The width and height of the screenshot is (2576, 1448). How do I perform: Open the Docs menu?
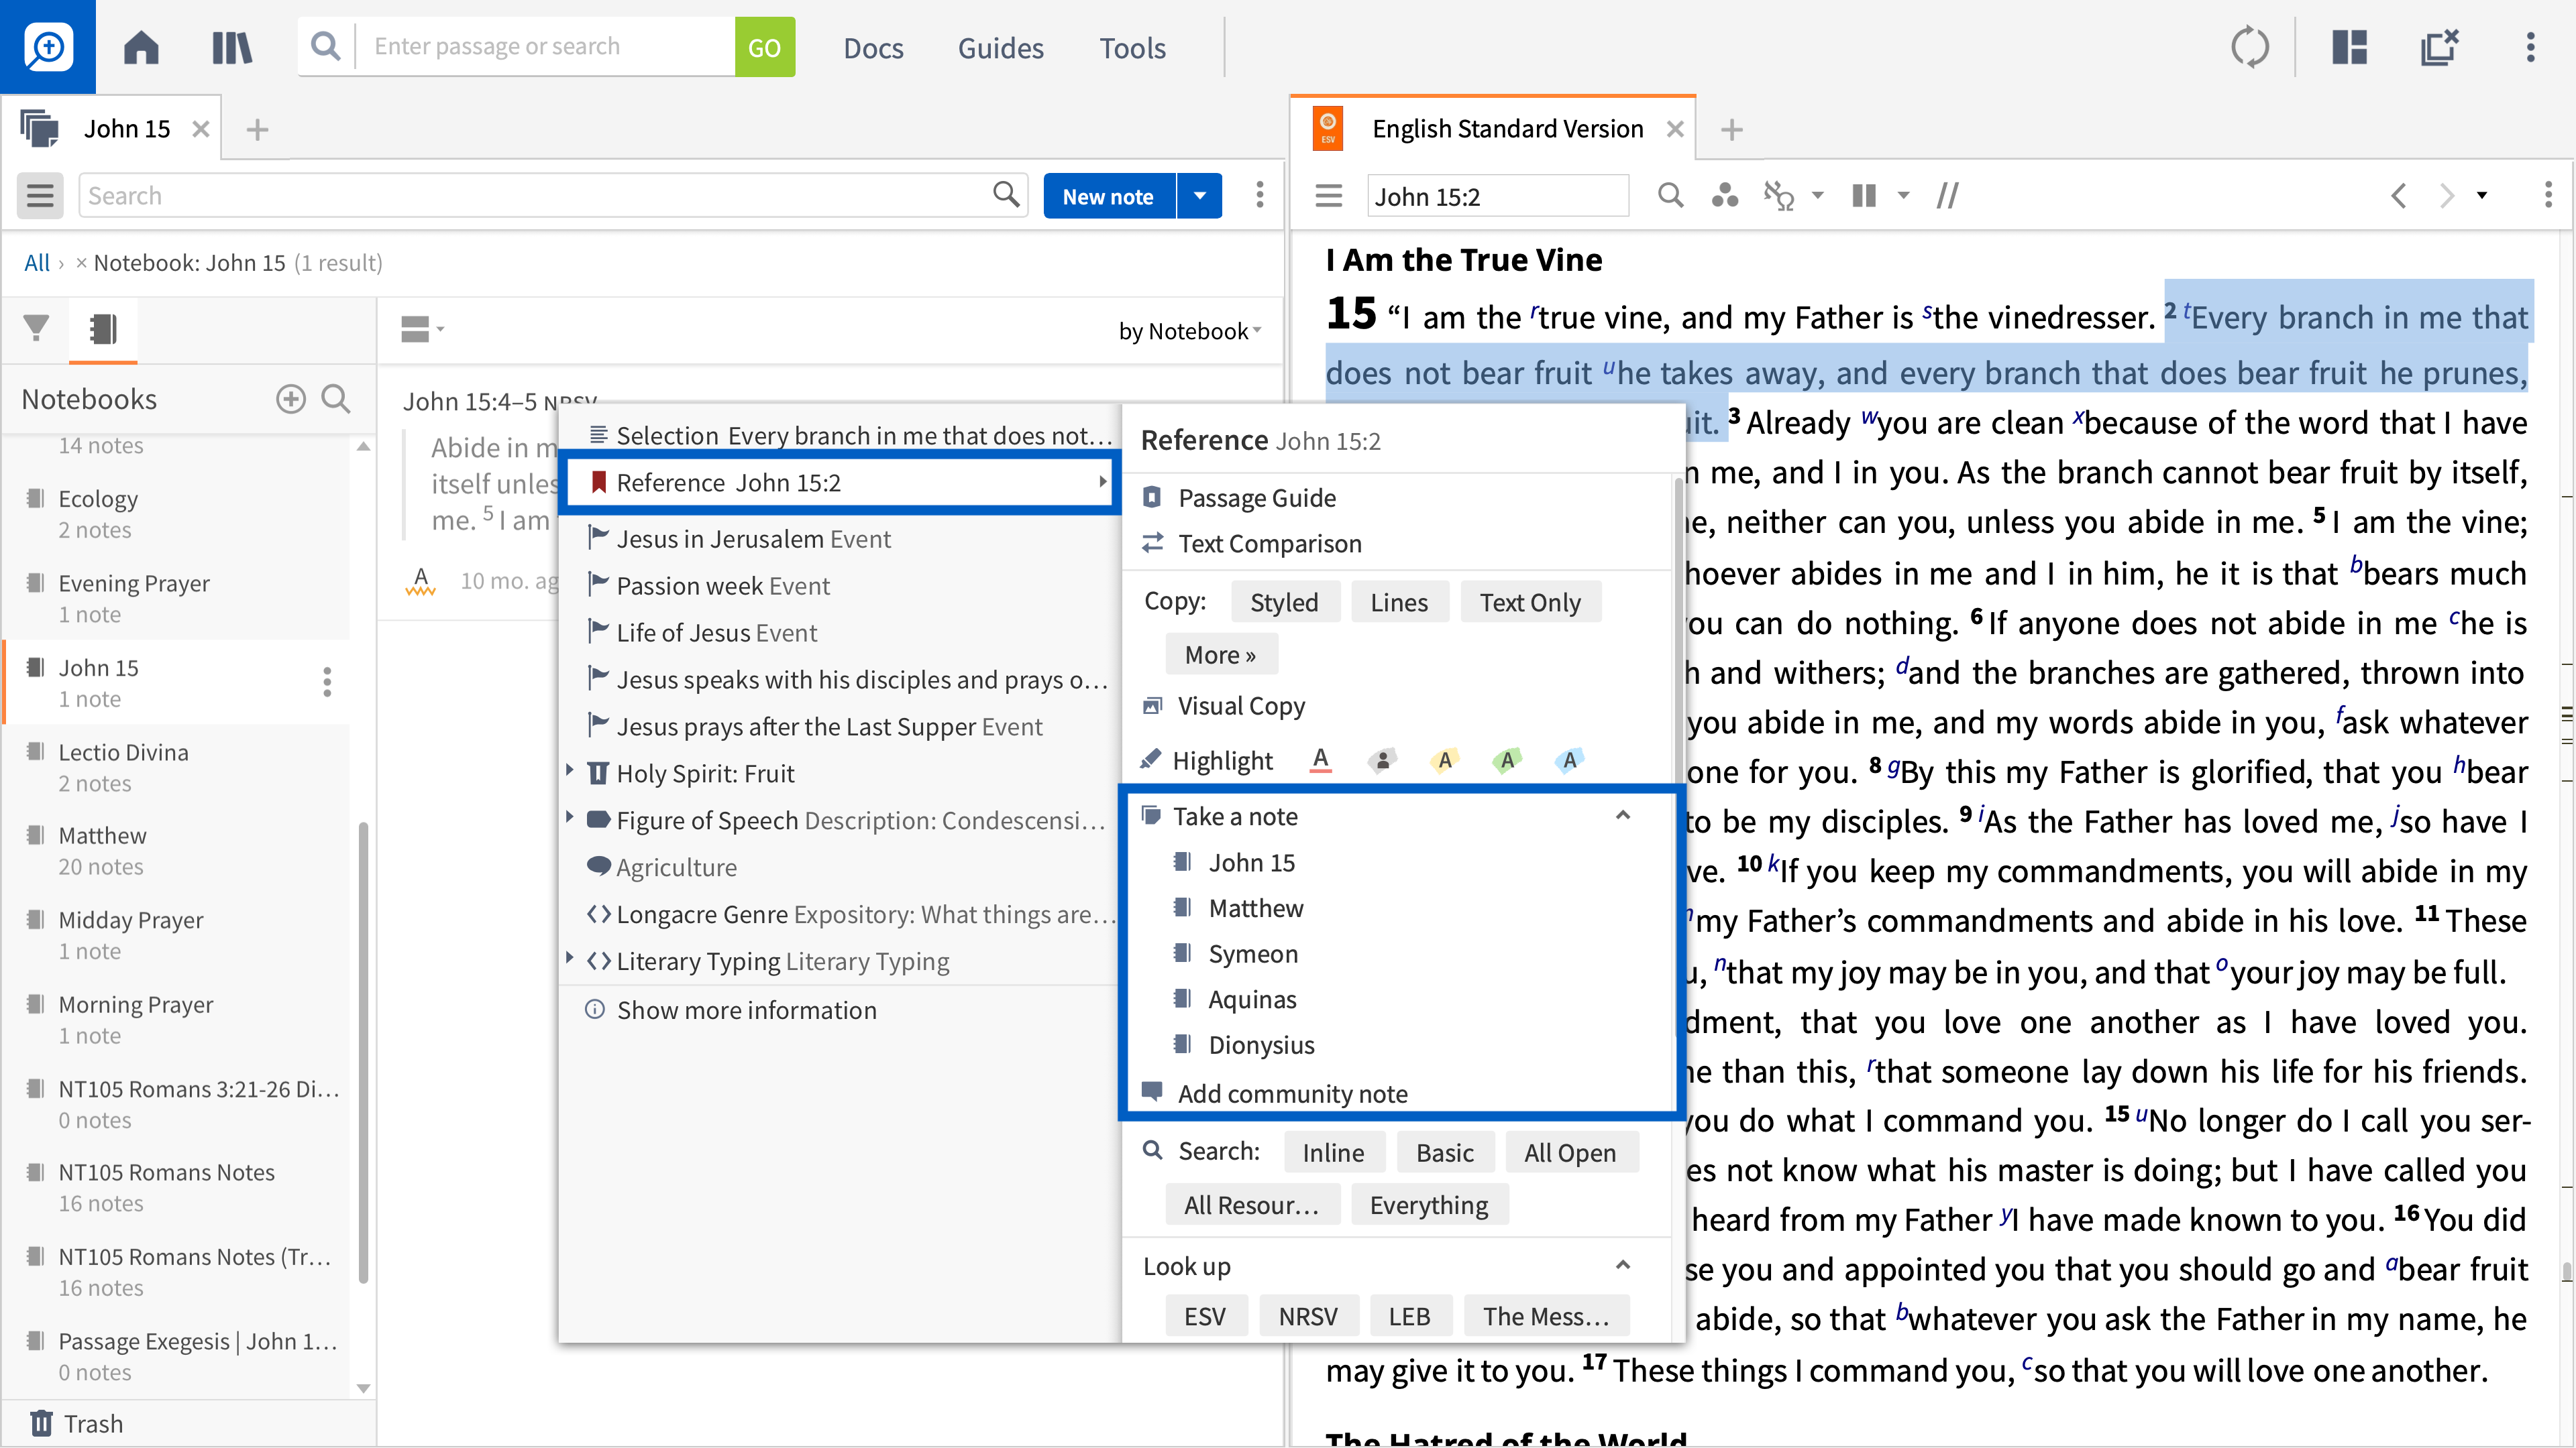tap(873, 48)
